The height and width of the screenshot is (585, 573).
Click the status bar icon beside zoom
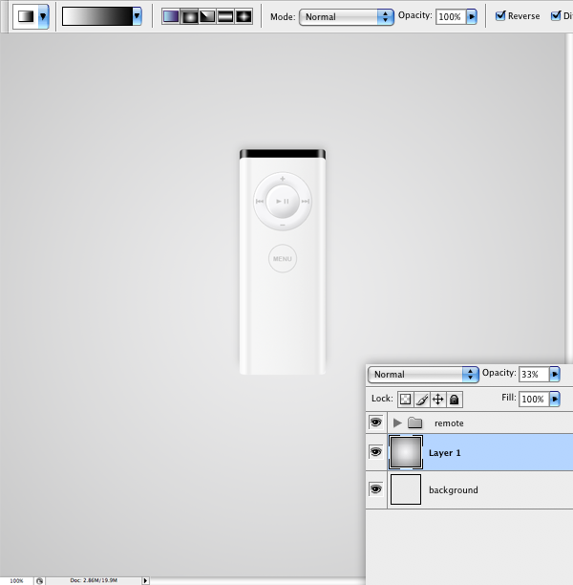coord(39,581)
